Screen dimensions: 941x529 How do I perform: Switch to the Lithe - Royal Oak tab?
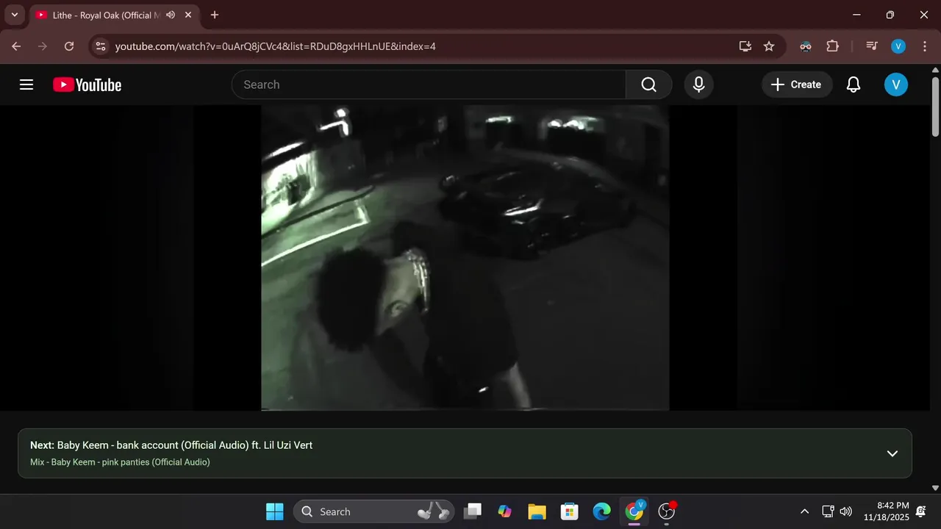pos(105,15)
